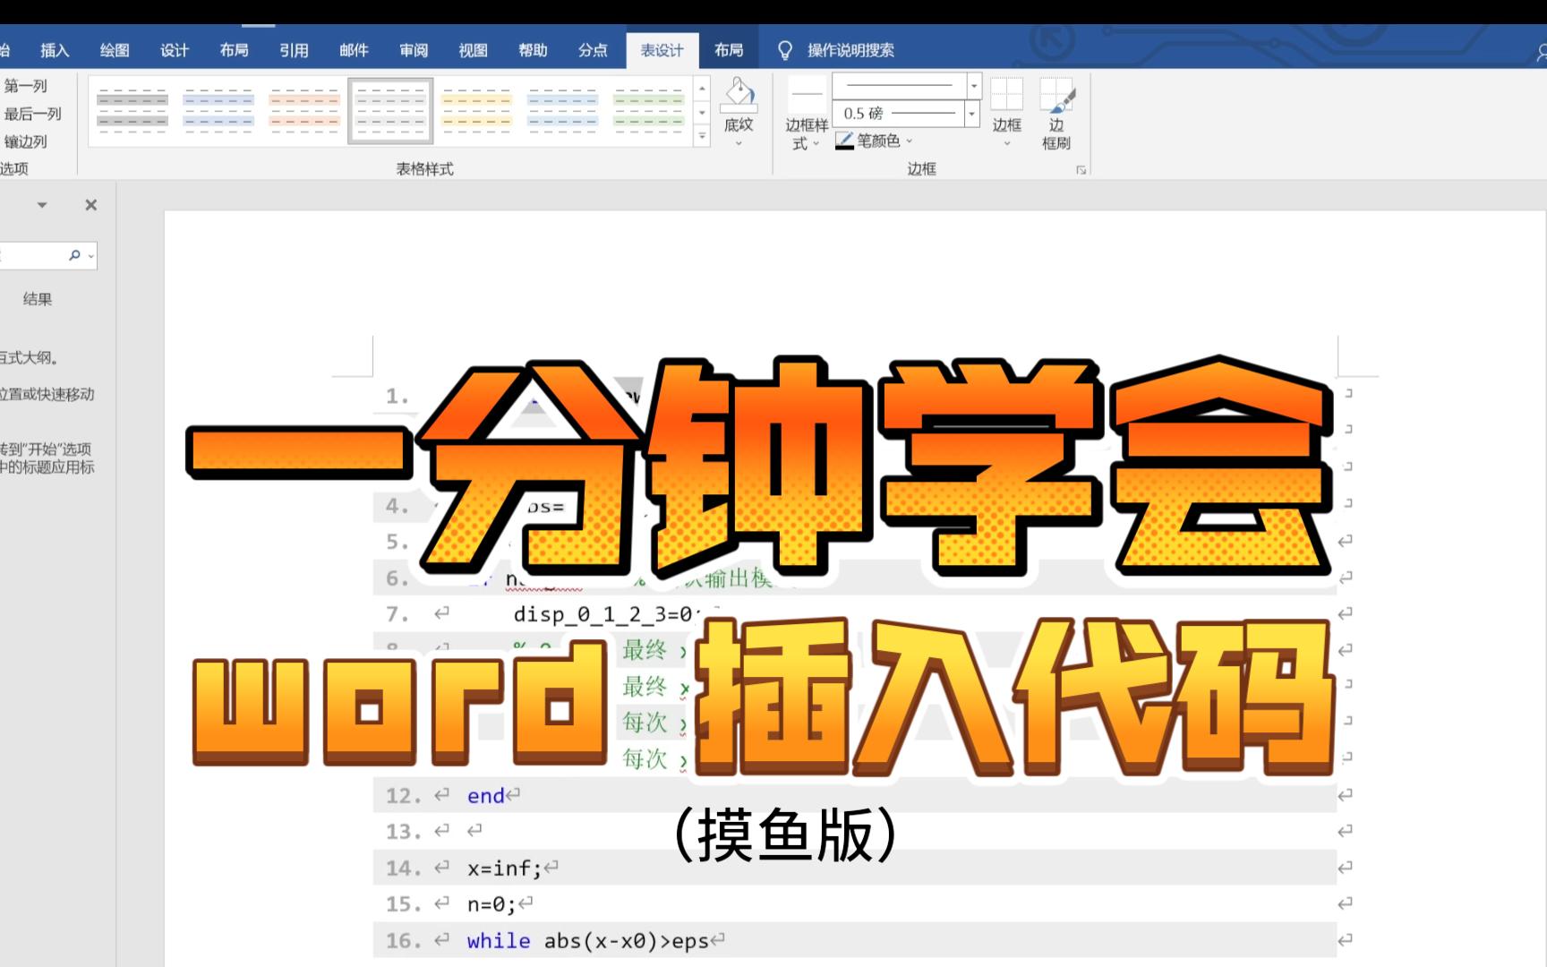Select the 引用 ribbon tab
Image resolution: width=1547 pixels, height=967 pixels.
tap(294, 50)
